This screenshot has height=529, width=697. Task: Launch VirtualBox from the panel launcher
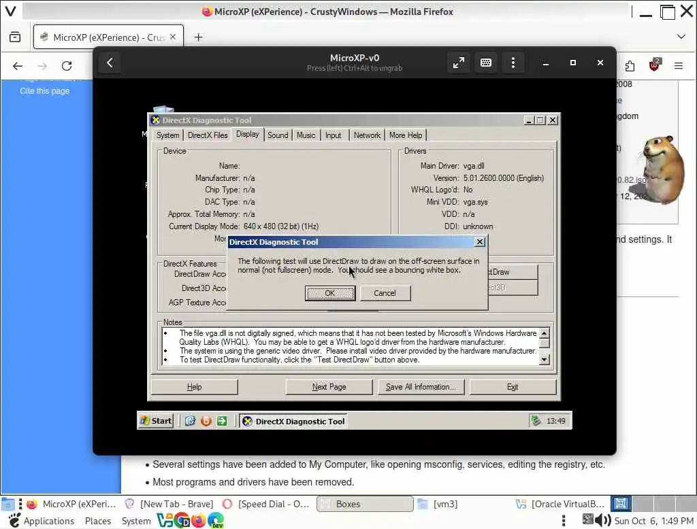(165, 521)
